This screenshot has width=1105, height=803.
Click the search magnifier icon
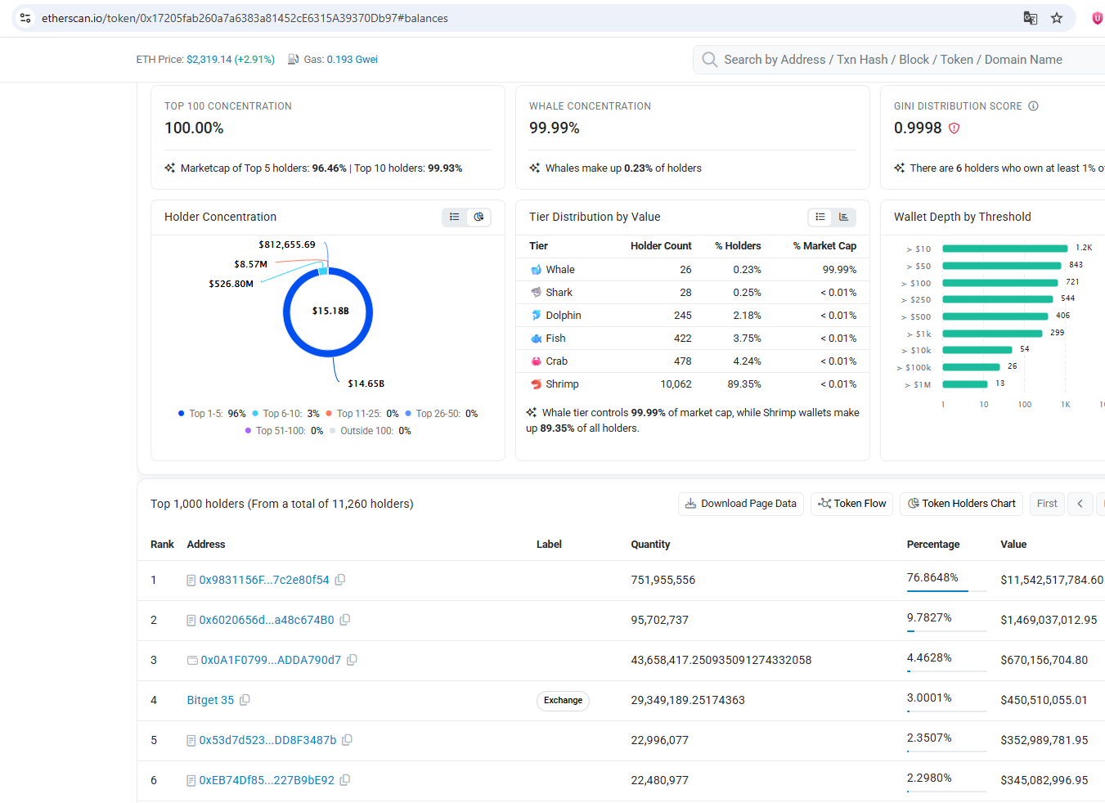click(709, 60)
